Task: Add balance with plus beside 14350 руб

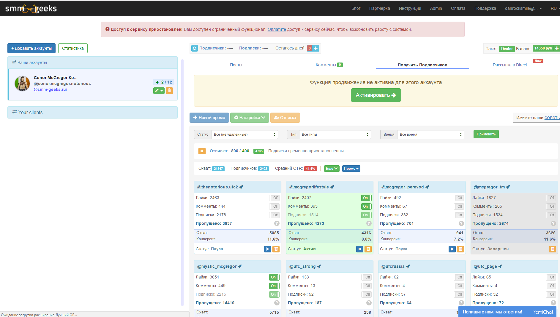Action: (557, 48)
